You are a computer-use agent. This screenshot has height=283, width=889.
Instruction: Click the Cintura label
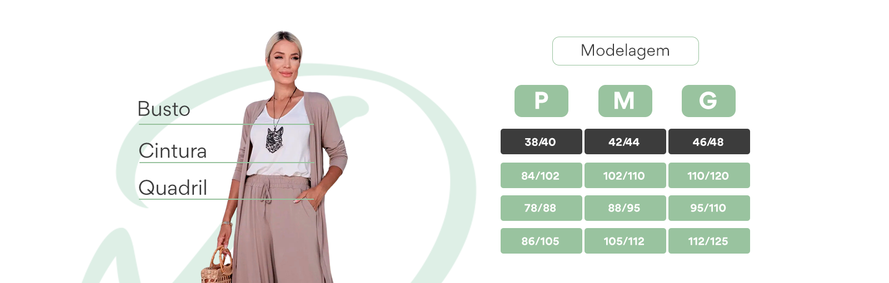pyautogui.click(x=173, y=151)
